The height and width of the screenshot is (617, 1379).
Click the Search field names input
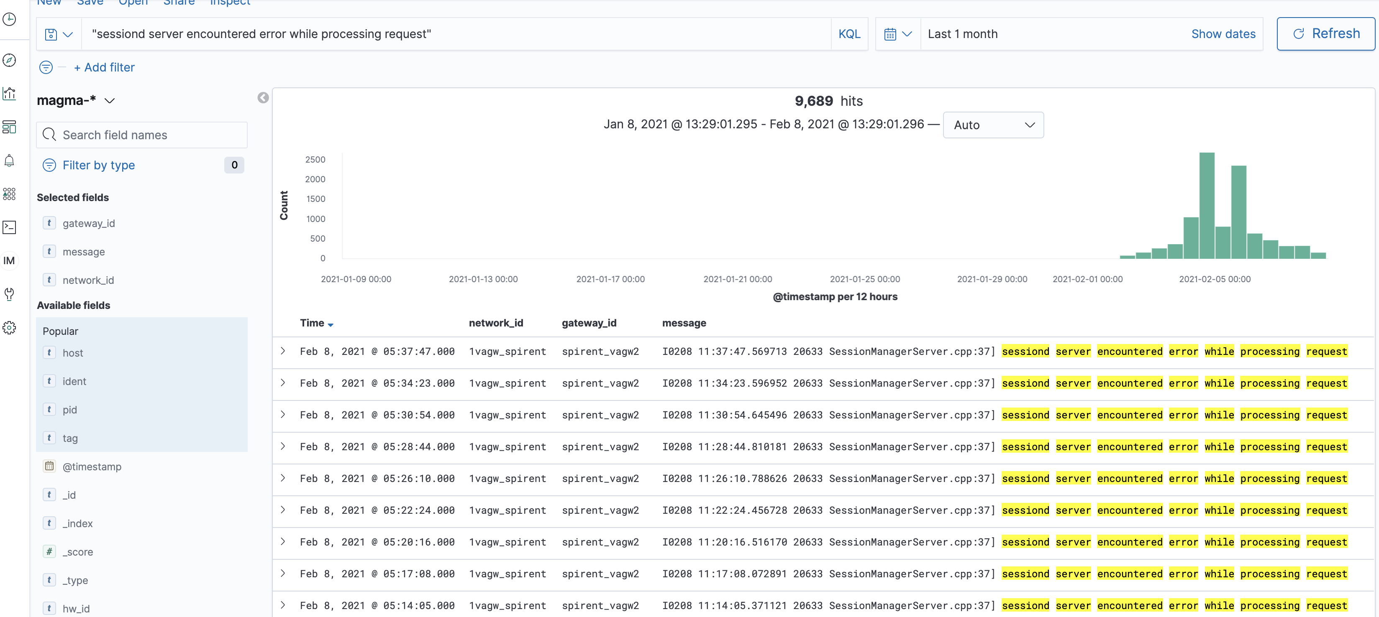pyautogui.click(x=142, y=135)
